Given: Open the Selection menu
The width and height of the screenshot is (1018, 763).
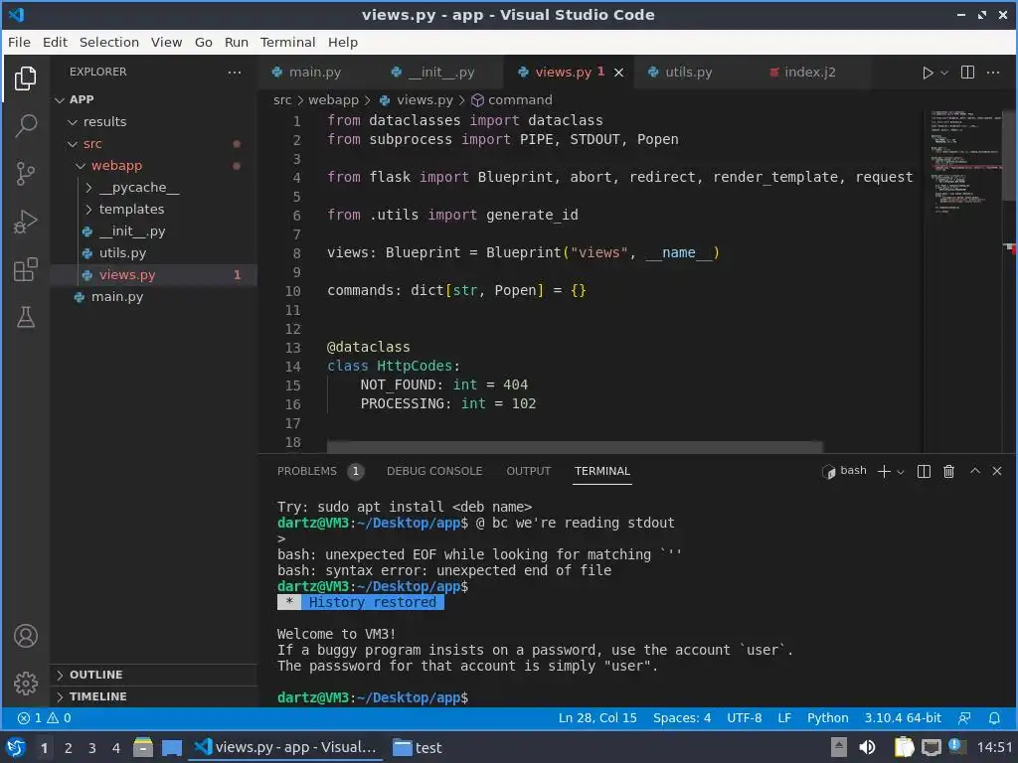Looking at the screenshot, I should (x=109, y=42).
